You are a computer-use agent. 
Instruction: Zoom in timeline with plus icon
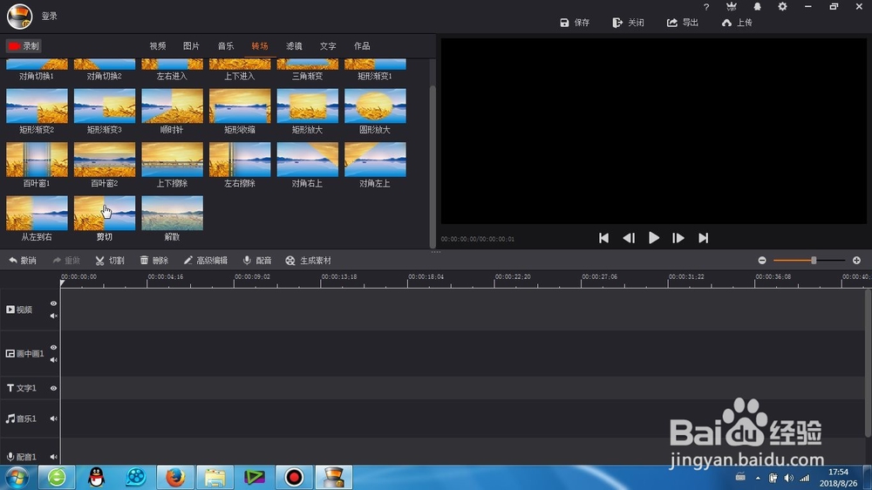[856, 261]
